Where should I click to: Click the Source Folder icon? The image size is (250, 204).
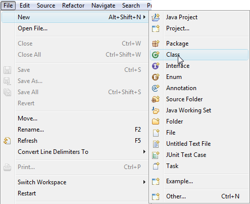point(156,99)
